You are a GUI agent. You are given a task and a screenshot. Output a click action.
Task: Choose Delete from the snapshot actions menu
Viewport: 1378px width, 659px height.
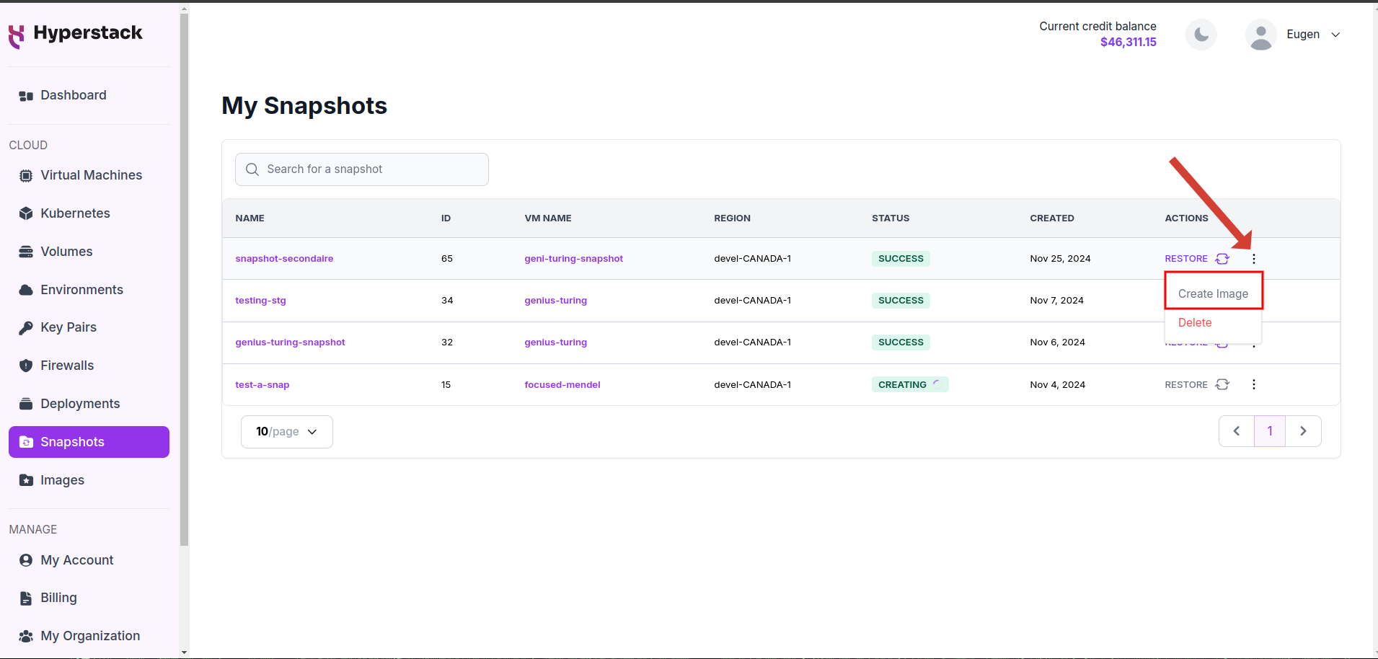[1195, 322]
